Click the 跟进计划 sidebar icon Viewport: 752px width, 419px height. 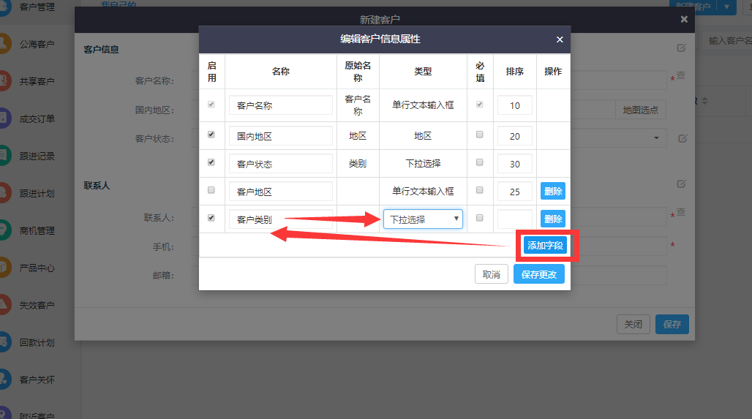click(x=4, y=193)
